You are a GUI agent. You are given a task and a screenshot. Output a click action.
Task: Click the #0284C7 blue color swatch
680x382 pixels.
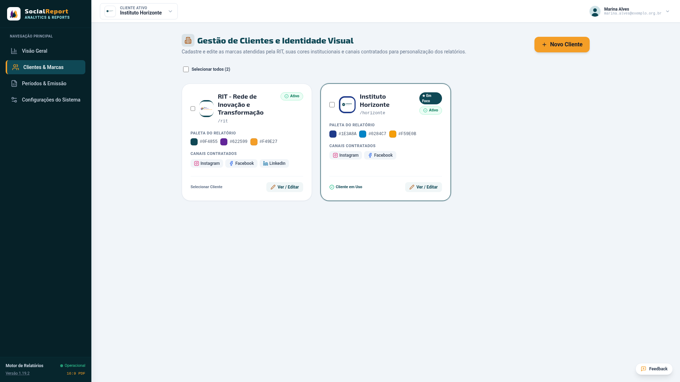coord(363,134)
